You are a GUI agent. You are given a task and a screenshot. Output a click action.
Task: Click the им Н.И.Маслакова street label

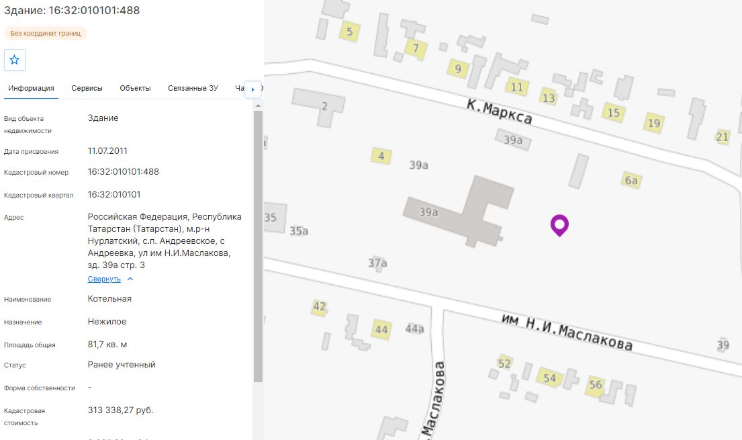(x=567, y=332)
